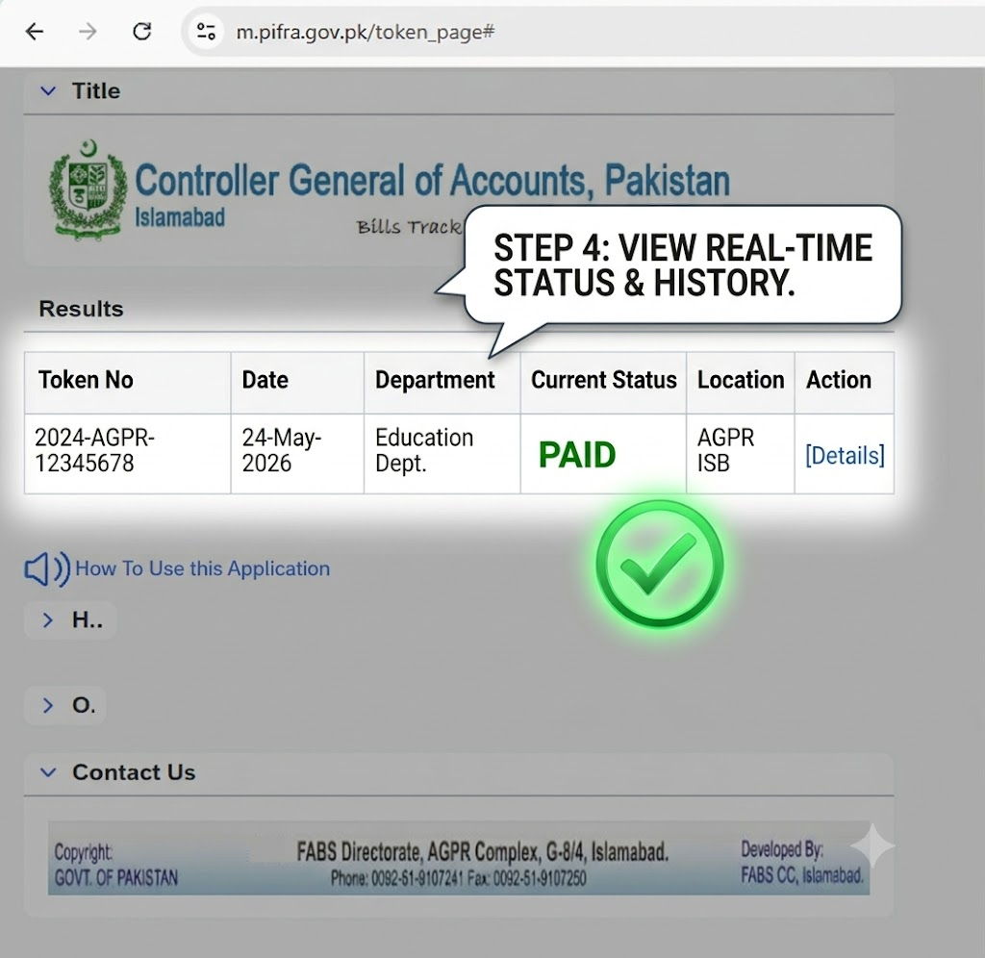Click the Education Dept. cell
The width and height of the screenshot is (985, 958).
pyautogui.click(x=424, y=450)
